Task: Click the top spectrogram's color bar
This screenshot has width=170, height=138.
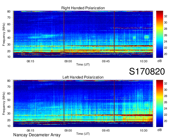Action: point(159,34)
